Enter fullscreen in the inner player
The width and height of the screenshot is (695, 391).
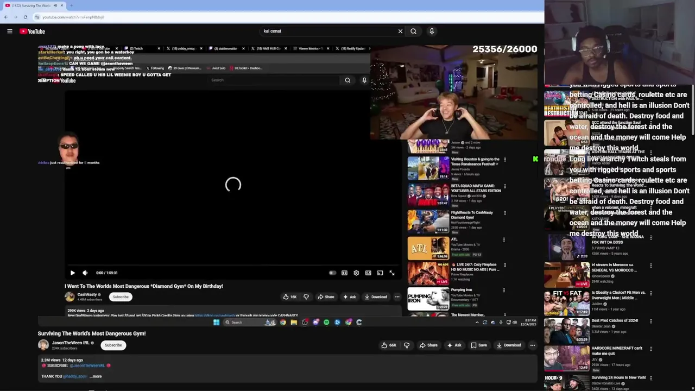click(392, 273)
